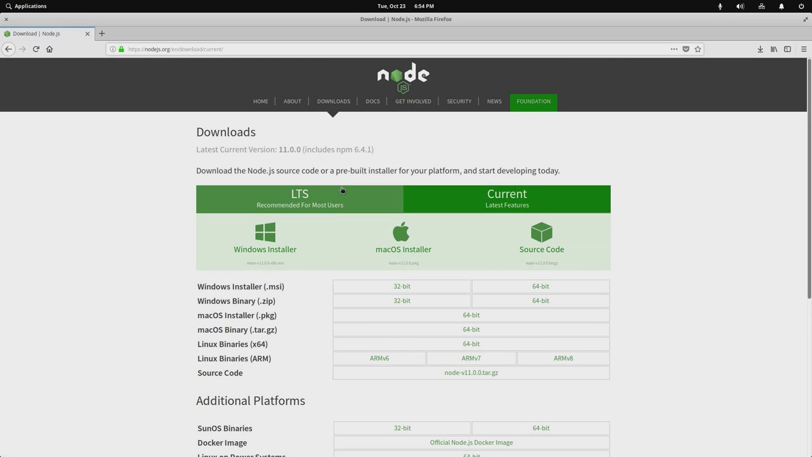Download macOS Binary (.tar.gz) 64-bit

pyautogui.click(x=471, y=329)
